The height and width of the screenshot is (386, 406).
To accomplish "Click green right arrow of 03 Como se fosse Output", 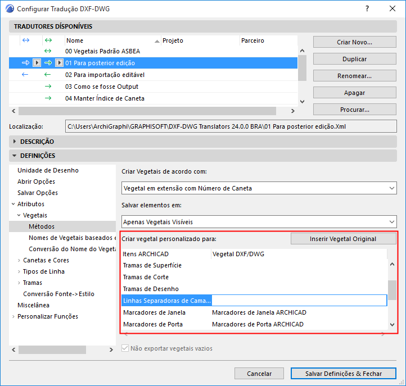I will point(48,87).
